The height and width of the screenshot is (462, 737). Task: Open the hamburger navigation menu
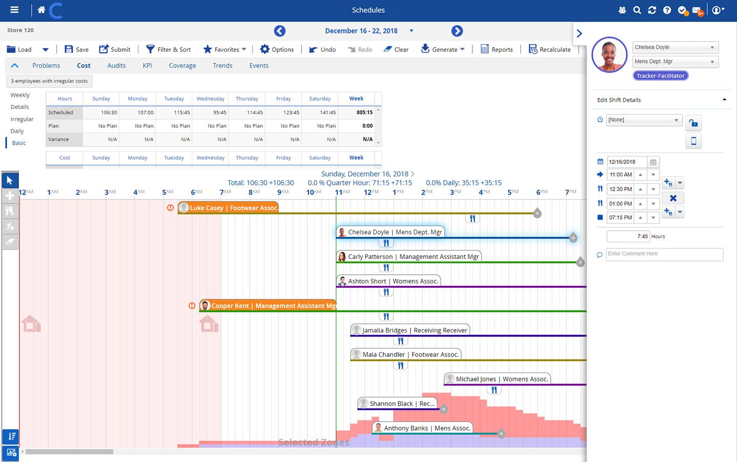[x=14, y=10]
